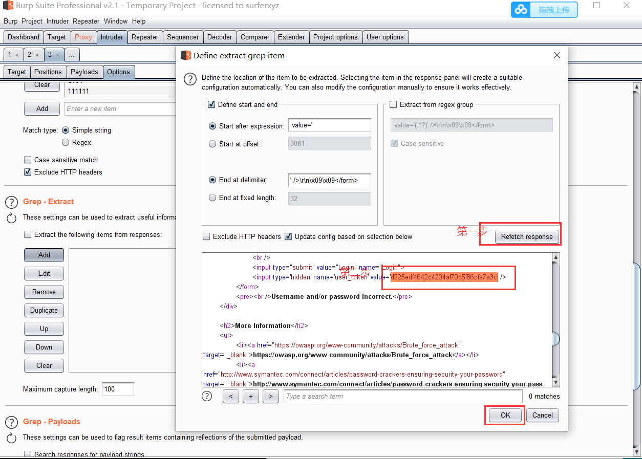This screenshot has height=459, width=642.
Task: Go to previous search match button
Action: pos(231,396)
